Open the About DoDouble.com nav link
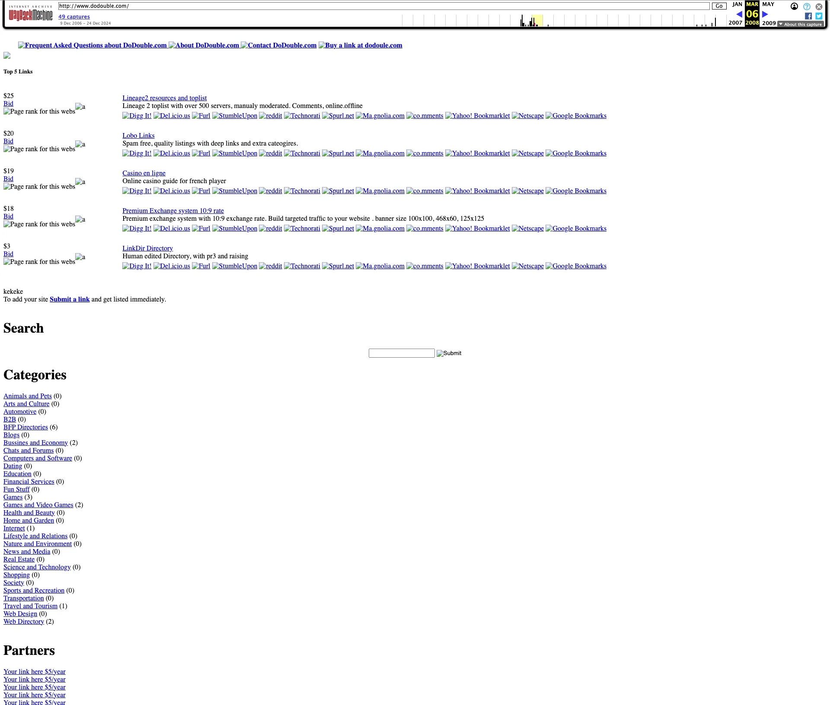 (207, 45)
